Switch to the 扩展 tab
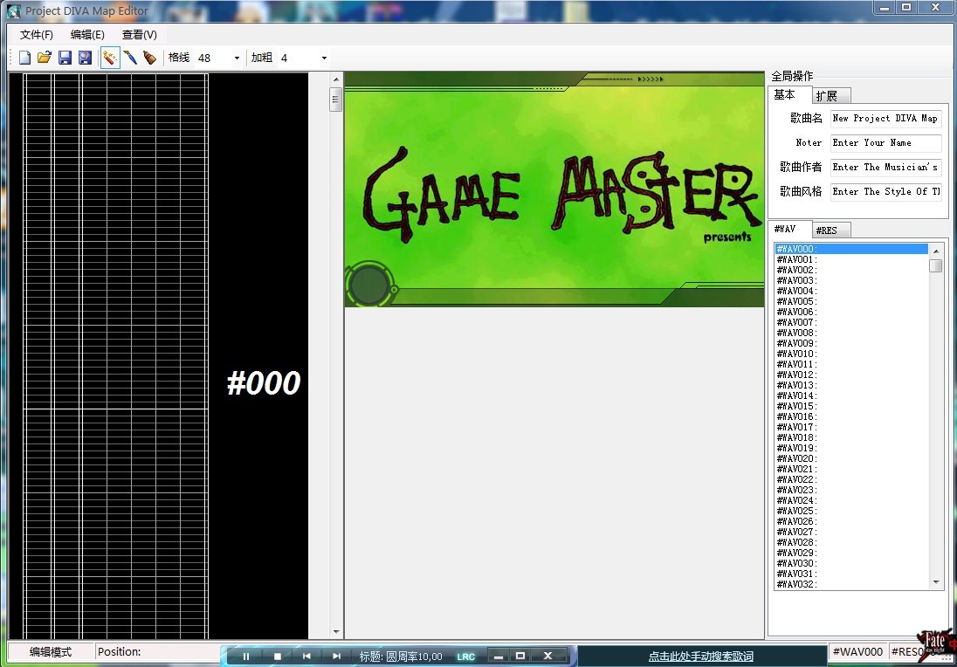The width and height of the screenshot is (957, 667). (x=831, y=96)
